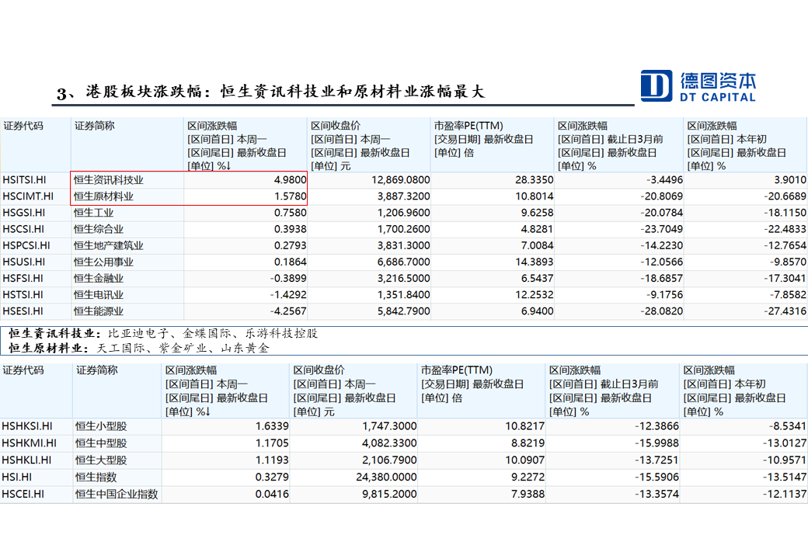Select the 3.9010 year-to-date value
Image resolution: width=808 pixels, height=559 pixels.
790,180
